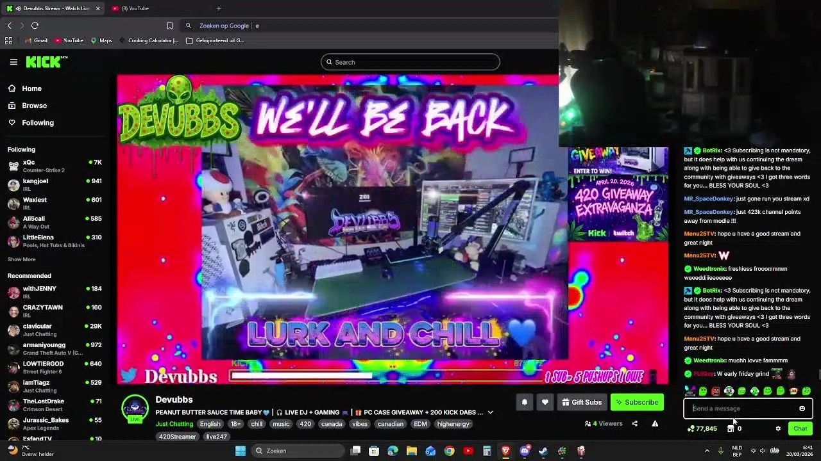Reload the current page
Viewport: 821px width, 461px height.
(x=35, y=26)
